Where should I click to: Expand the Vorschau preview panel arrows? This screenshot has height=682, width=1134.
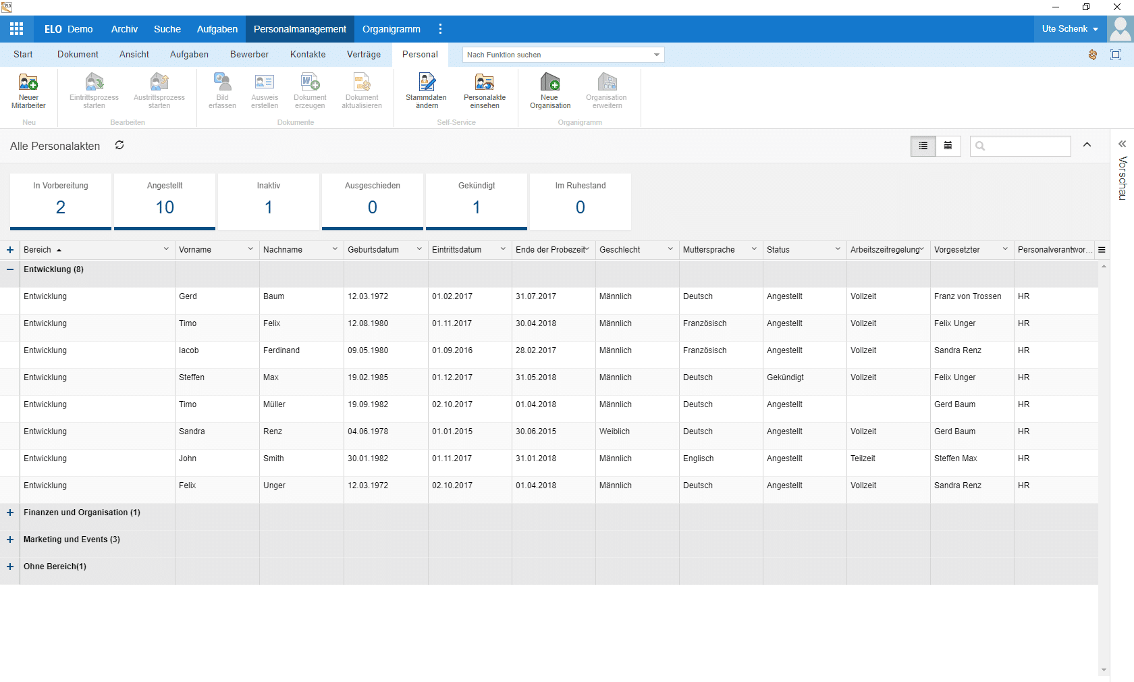coord(1122,144)
